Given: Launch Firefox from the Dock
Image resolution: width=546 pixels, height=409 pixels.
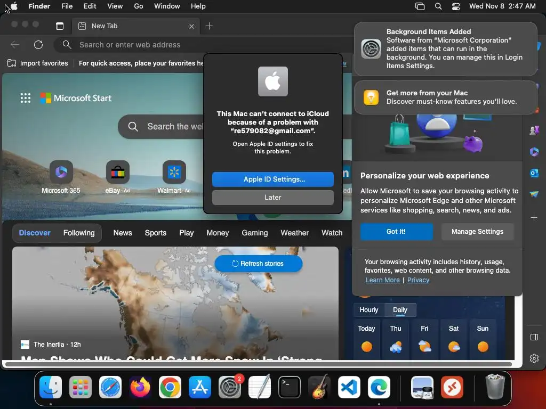Looking at the screenshot, I should point(140,387).
